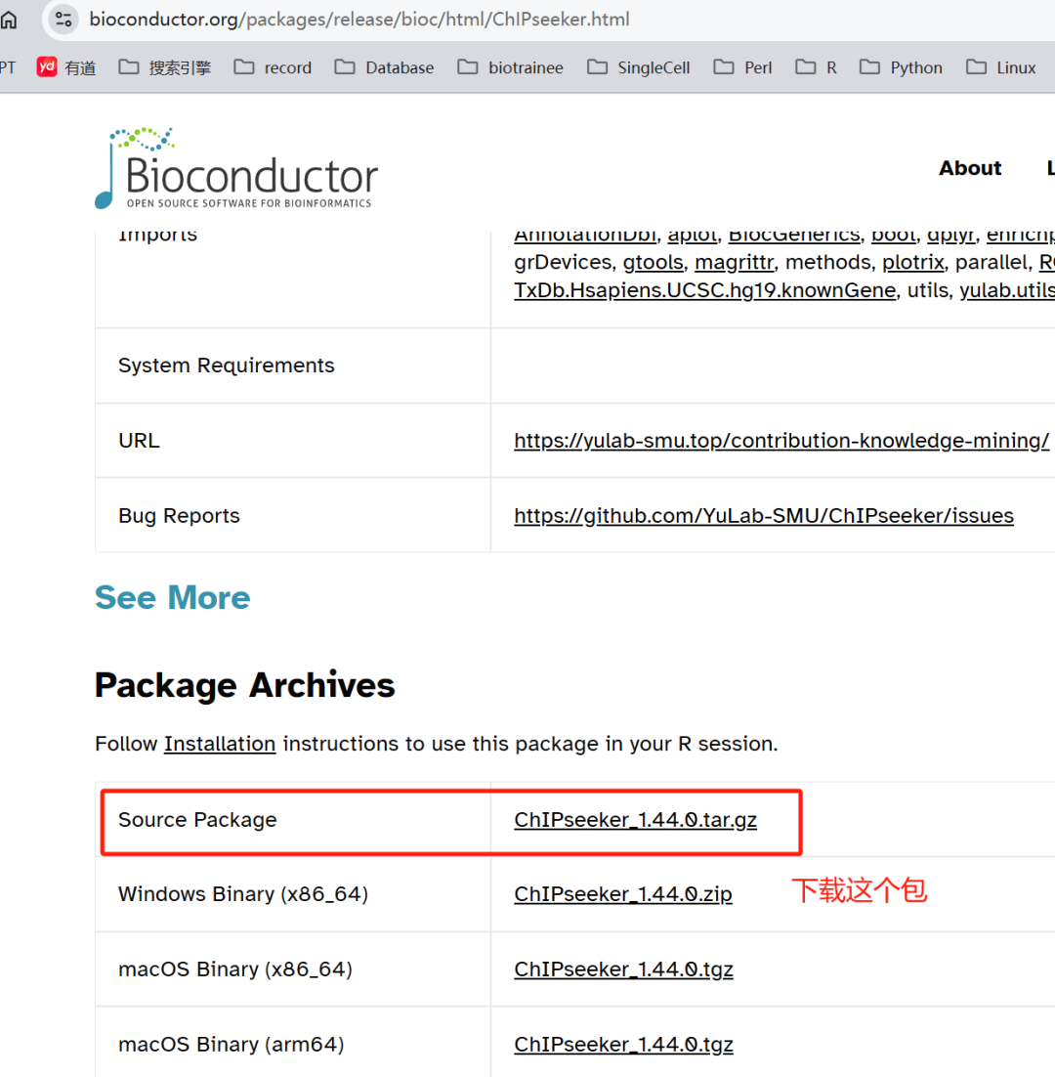The height and width of the screenshot is (1077, 1055).
Task: Click the macOS Binary (arm64) label
Action: tap(231, 1045)
